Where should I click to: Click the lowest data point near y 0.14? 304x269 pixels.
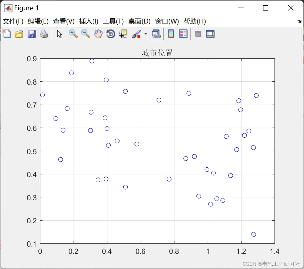coord(254,234)
